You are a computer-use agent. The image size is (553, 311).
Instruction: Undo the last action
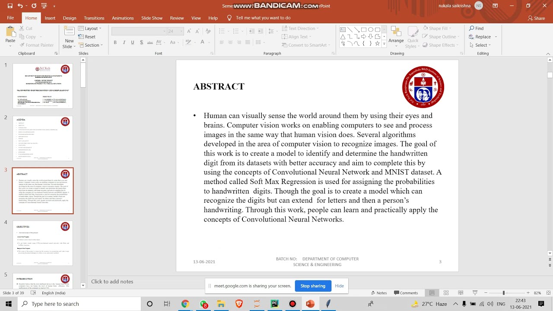20,6
